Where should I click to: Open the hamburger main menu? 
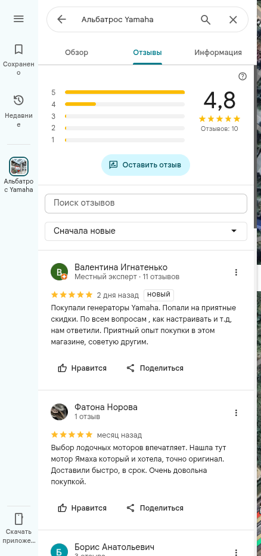click(x=18, y=19)
